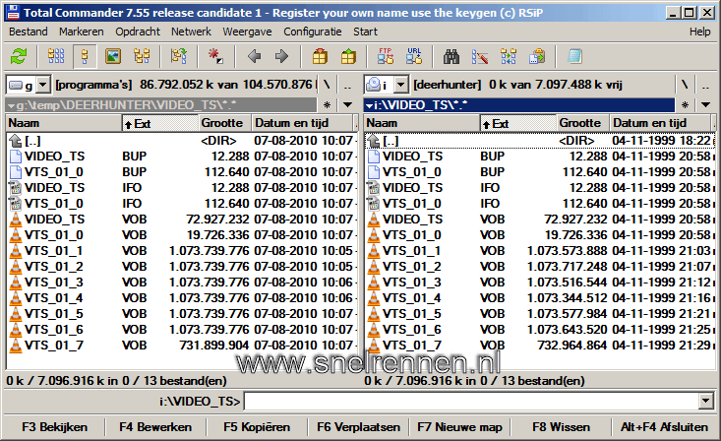Open command line history dropdown
This screenshot has width=721, height=441.
tap(706, 401)
